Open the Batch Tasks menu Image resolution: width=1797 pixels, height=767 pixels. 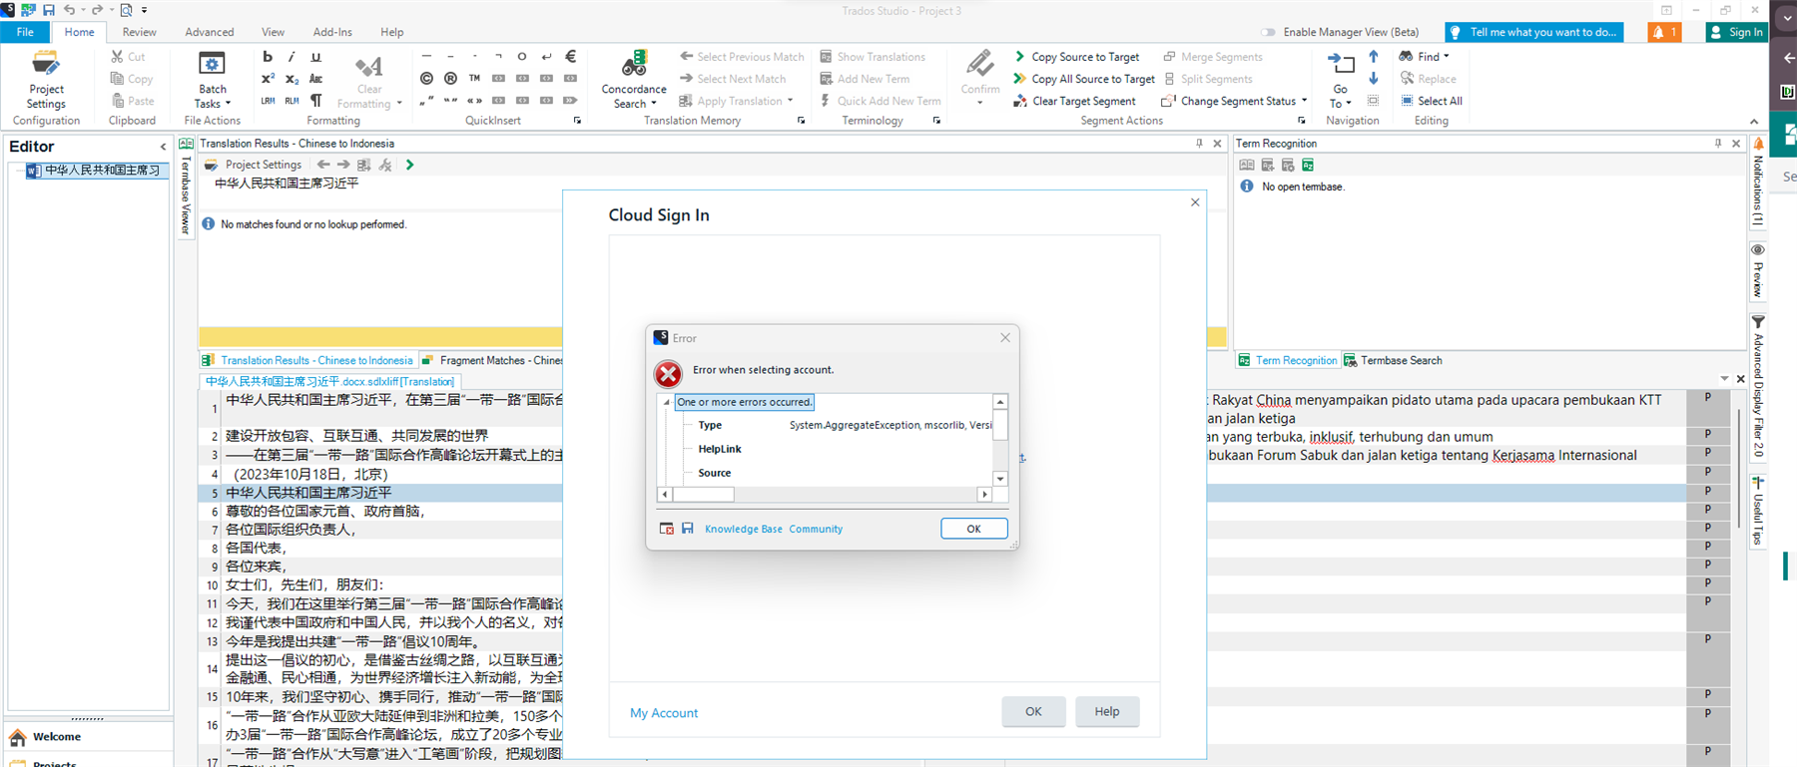pos(212,80)
